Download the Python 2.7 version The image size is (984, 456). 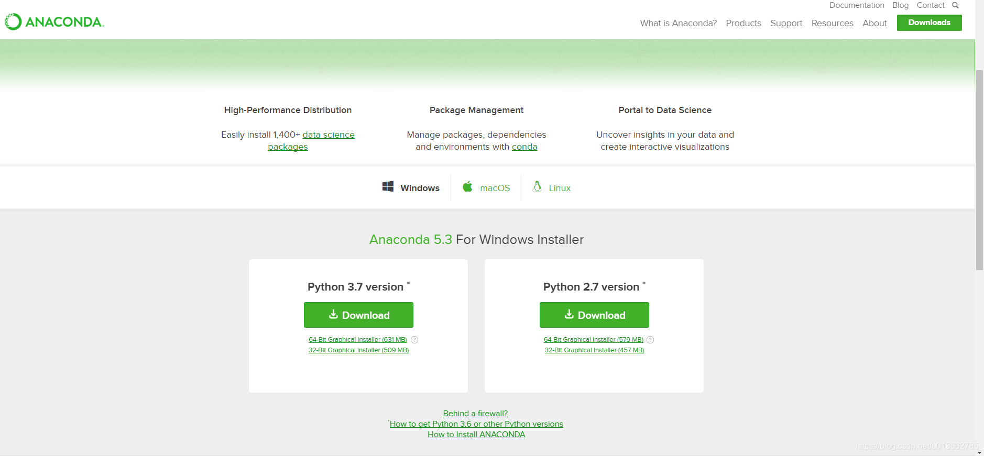click(594, 315)
